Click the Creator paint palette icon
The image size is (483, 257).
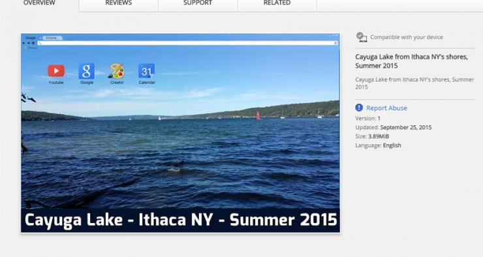117,71
